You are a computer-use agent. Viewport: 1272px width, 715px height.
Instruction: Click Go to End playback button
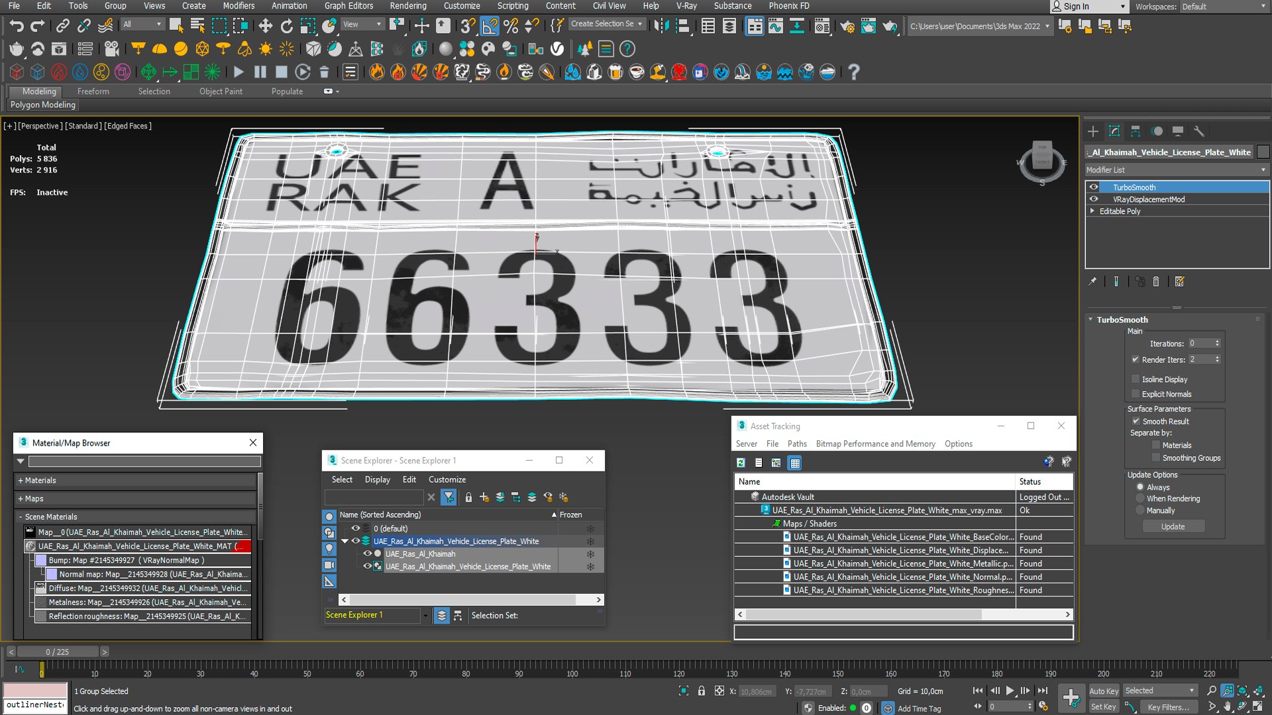coord(1043,691)
